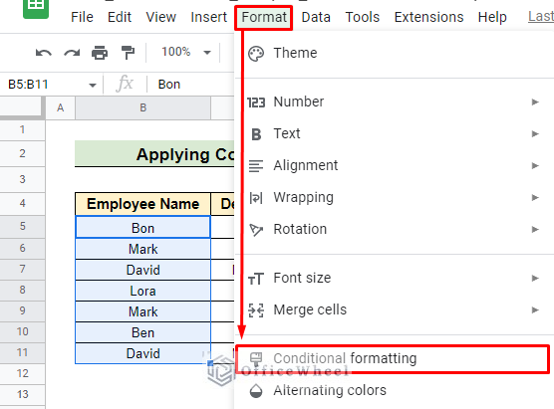The width and height of the screenshot is (554, 409).
Task: Select the row 13 header
Action: coord(22,394)
